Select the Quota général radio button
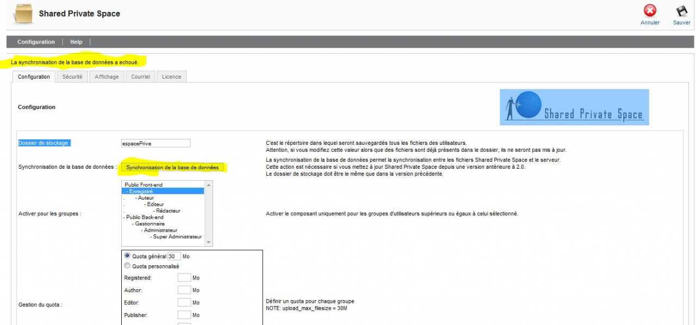The height and width of the screenshot is (325, 696). coord(127,256)
